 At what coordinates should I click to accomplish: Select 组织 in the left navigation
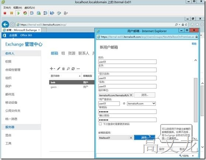(x=8, y=78)
